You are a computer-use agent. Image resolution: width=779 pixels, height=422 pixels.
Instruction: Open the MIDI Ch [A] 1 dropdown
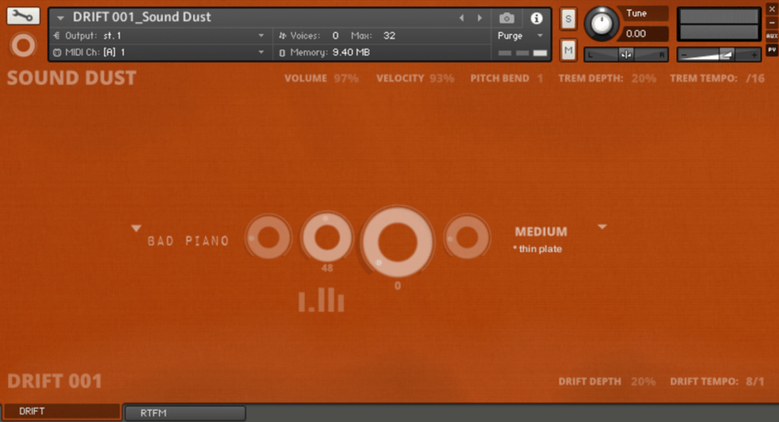coord(262,52)
